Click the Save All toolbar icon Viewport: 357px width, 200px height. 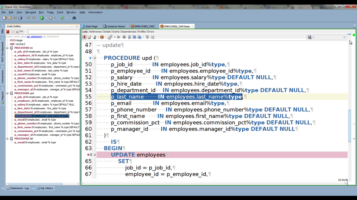pos(20,18)
